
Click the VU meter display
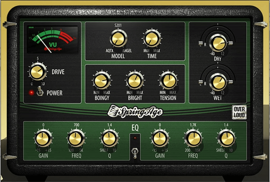52,40
